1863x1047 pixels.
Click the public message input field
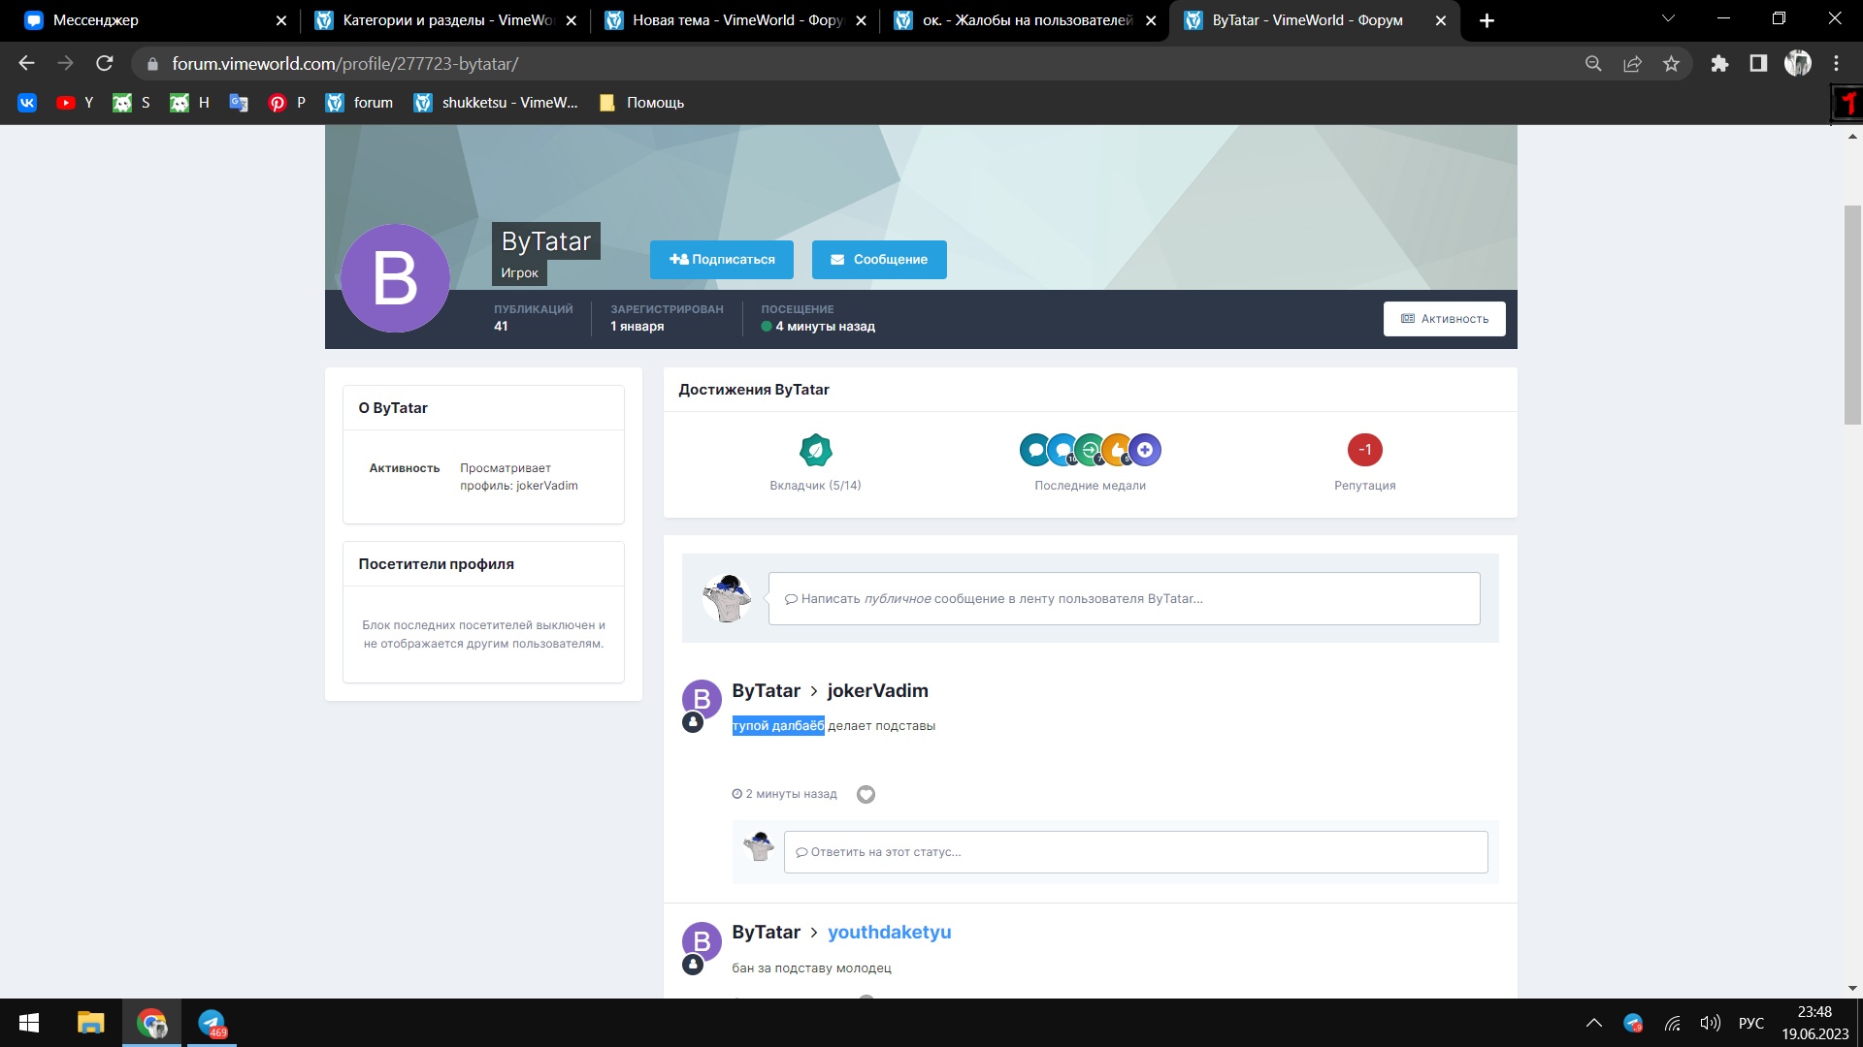(1124, 599)
